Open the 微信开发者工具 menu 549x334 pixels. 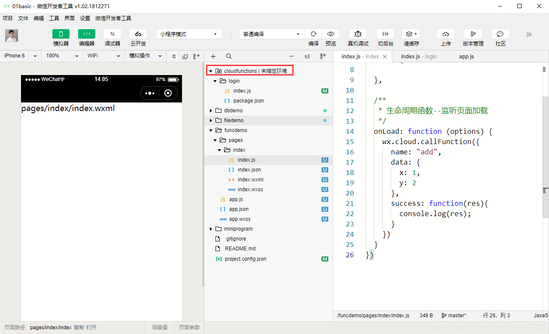113,18
